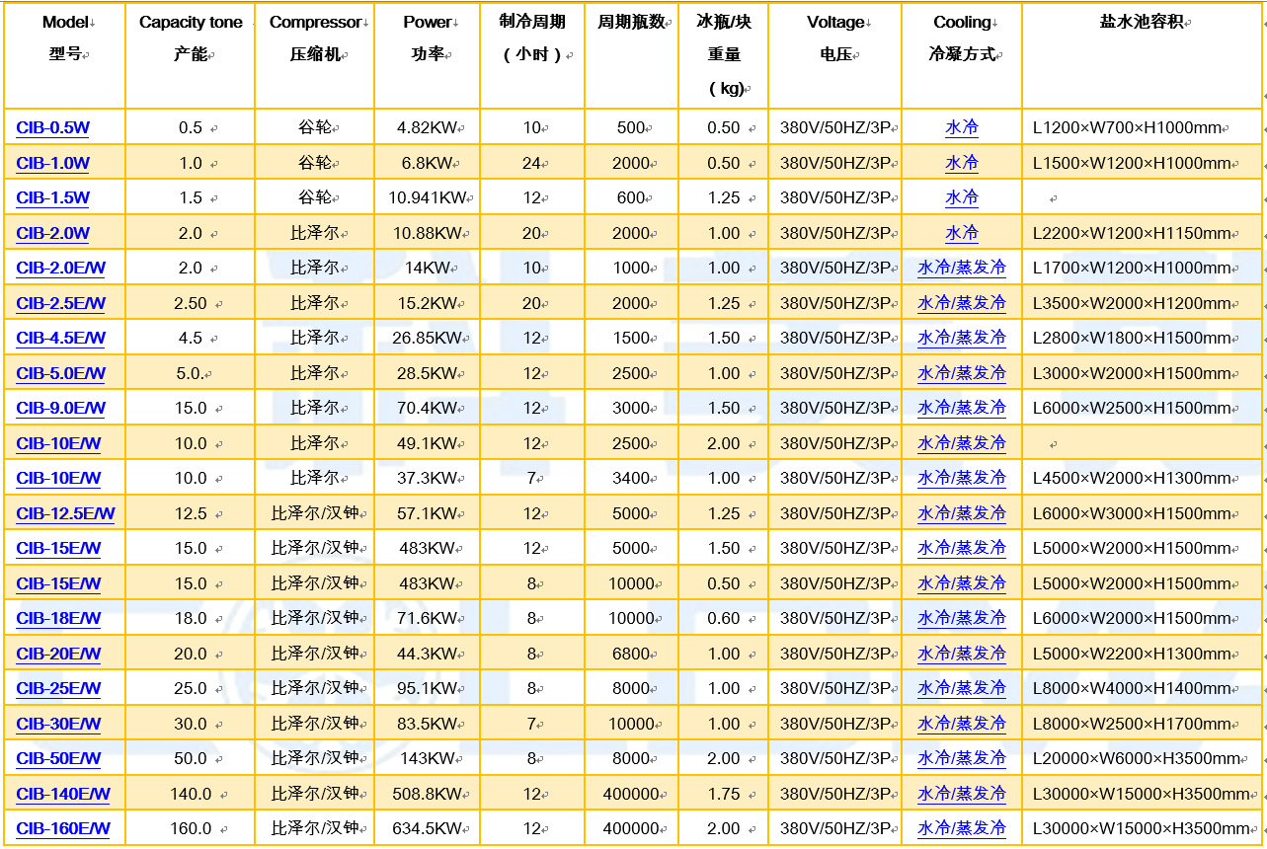1267x849 pixels.
Task: Open the CIB-1.0W model link
Action: pos(52,163)
